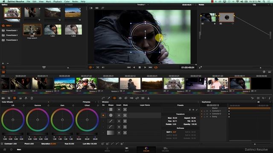The height and width of the screenshot is (153, 273).
Task: Add a new linear window
Action: tap(107, 144)
